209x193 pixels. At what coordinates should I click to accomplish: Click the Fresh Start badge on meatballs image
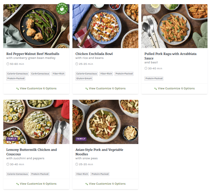click(x=62, y=9)
